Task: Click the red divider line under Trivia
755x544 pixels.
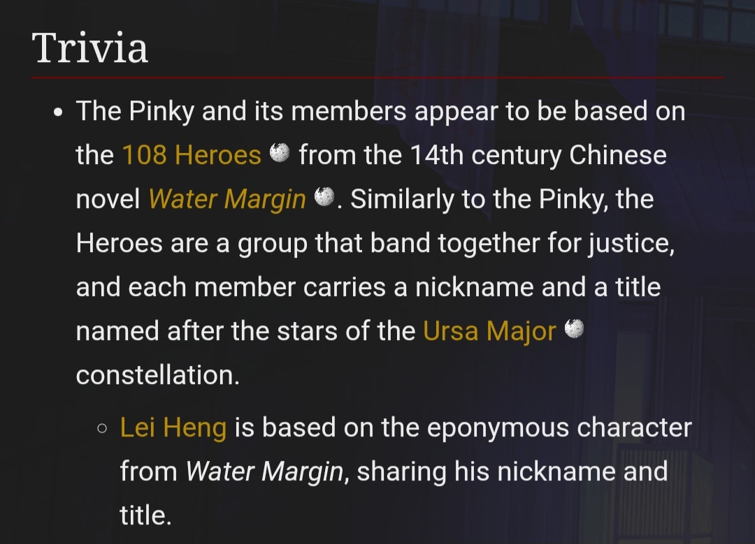Action: point(377,77)
